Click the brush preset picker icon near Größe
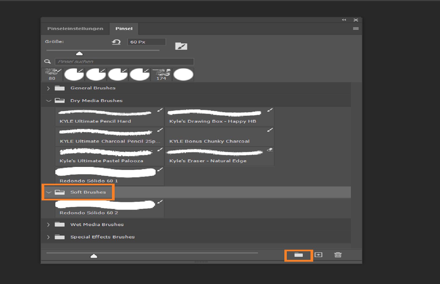Image resolution: width=440 pixels, height=284 pixels. [182, 46]
